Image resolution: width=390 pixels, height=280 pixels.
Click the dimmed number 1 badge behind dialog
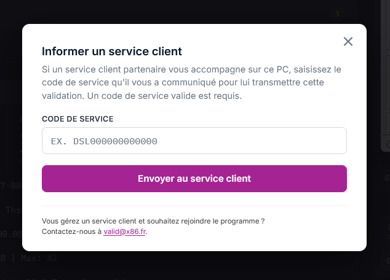coord(337,14)
